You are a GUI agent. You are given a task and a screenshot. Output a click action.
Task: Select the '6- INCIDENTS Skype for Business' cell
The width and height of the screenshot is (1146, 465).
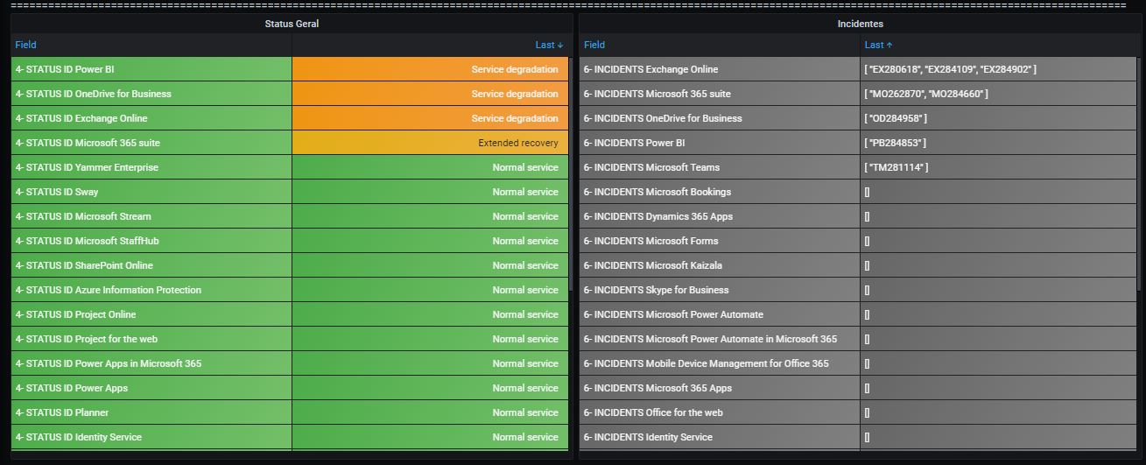(x=720, y=290)
